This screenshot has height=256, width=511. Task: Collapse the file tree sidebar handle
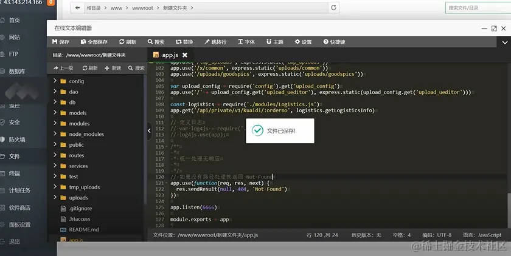[149, 131]
